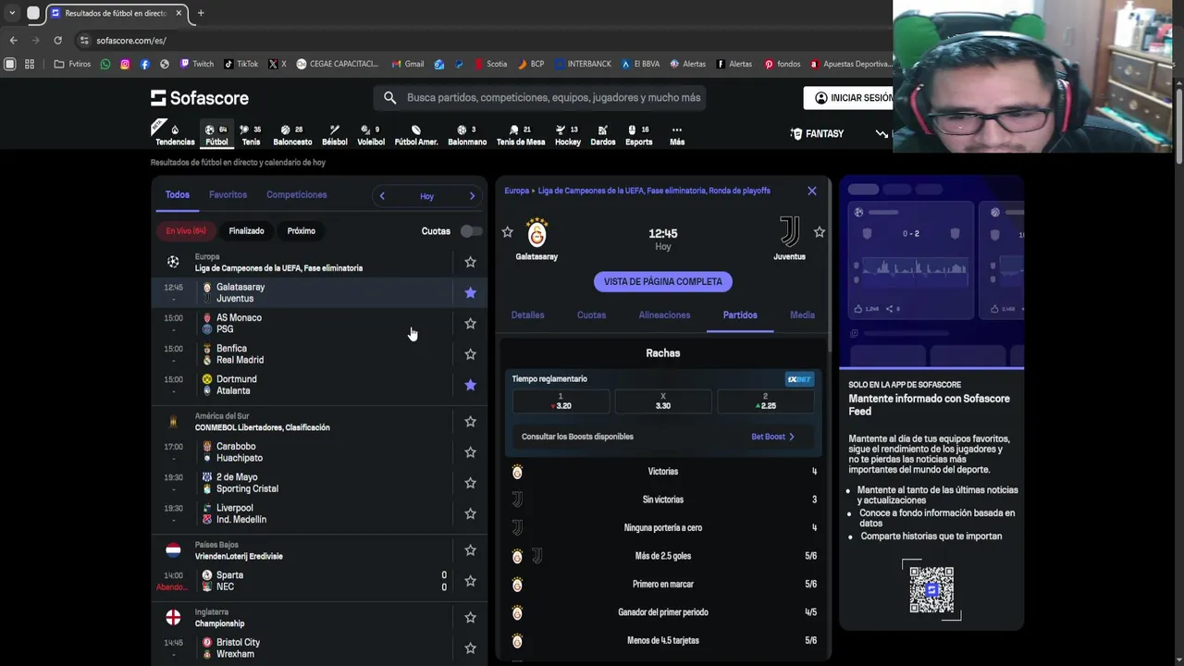1184x666 pixels.
Task: Unfavorite the Galatasaray vs Juventus match
Action: 470,292
